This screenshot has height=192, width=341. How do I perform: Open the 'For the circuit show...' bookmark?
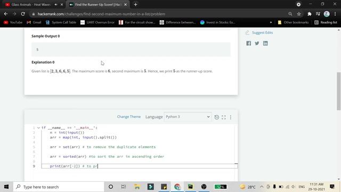tap(137, 22)
